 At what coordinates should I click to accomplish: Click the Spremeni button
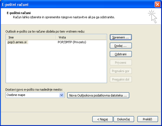tap(121, 37)
